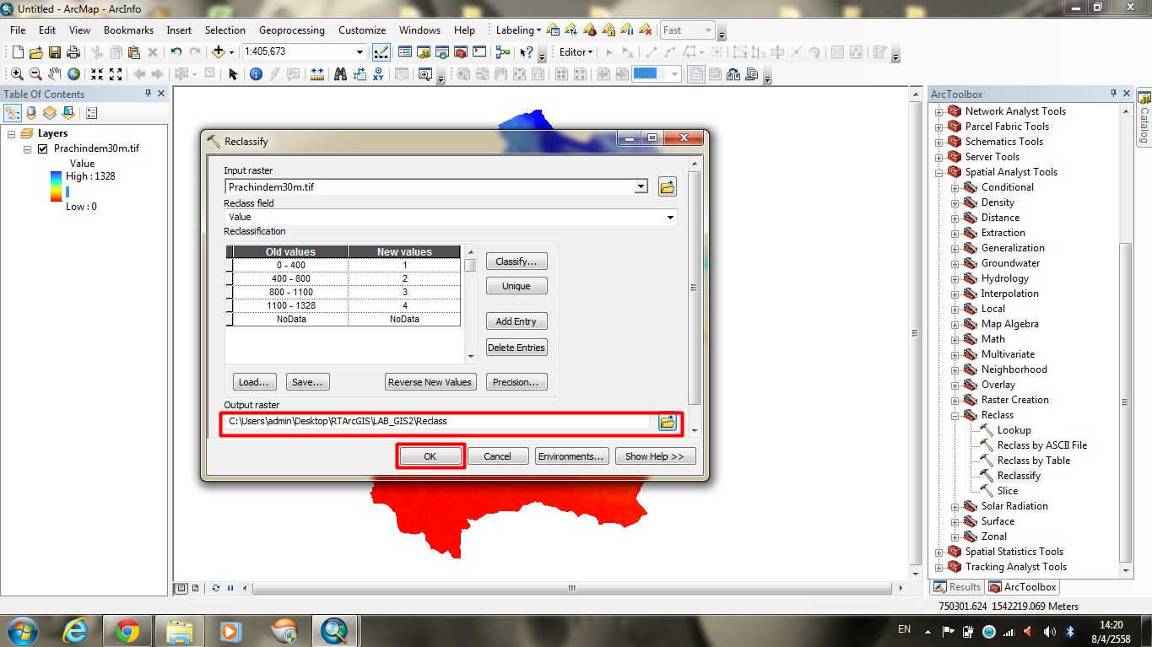The image size is (1152, 647).
Task: Switch to Layout View button below map
Action: tap(195, 588)
